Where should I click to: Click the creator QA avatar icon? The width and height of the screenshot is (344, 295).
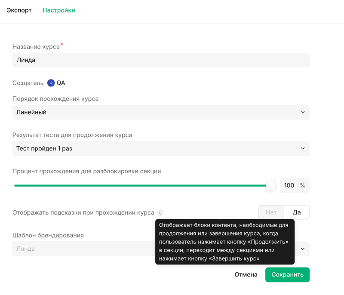(x=51, y=83)
